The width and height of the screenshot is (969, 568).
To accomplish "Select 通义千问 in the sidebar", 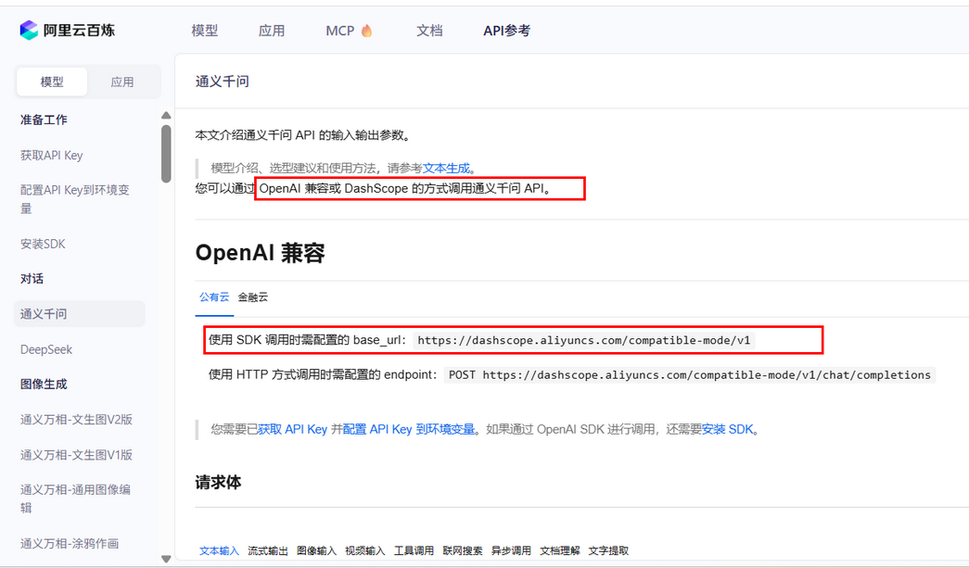I will click(x=80, y=313).
